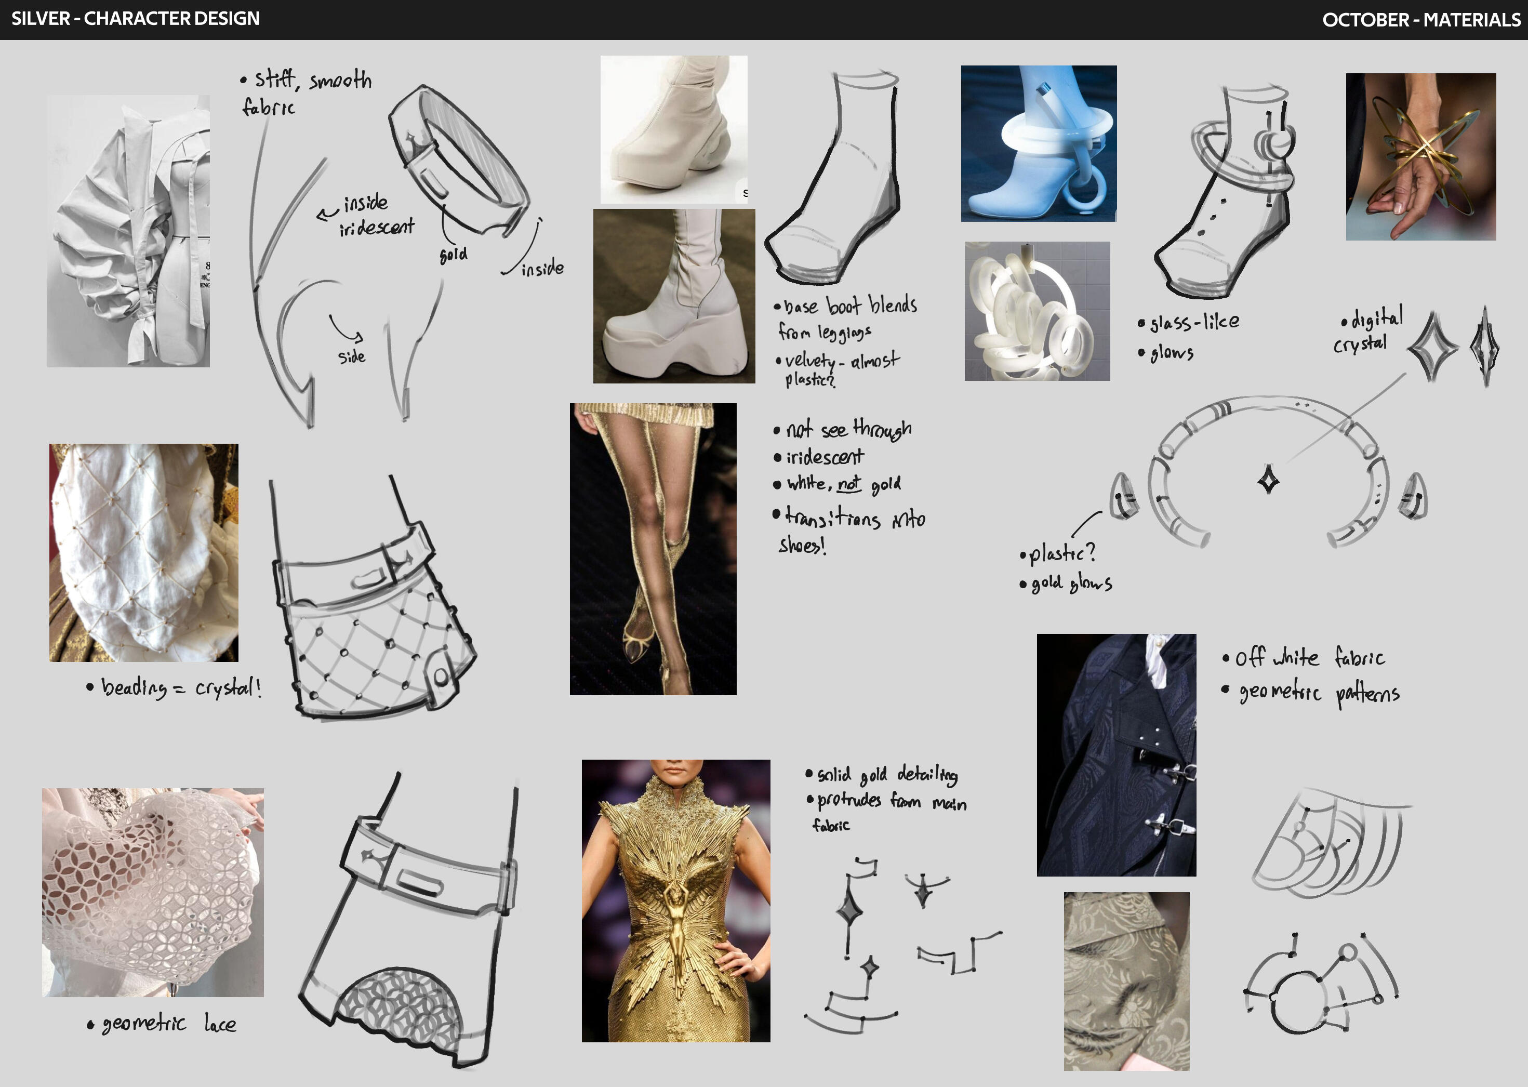Select the geometric lace fabric photo
Viewport: 1528px width, 1087px height.
pos(153,892)
